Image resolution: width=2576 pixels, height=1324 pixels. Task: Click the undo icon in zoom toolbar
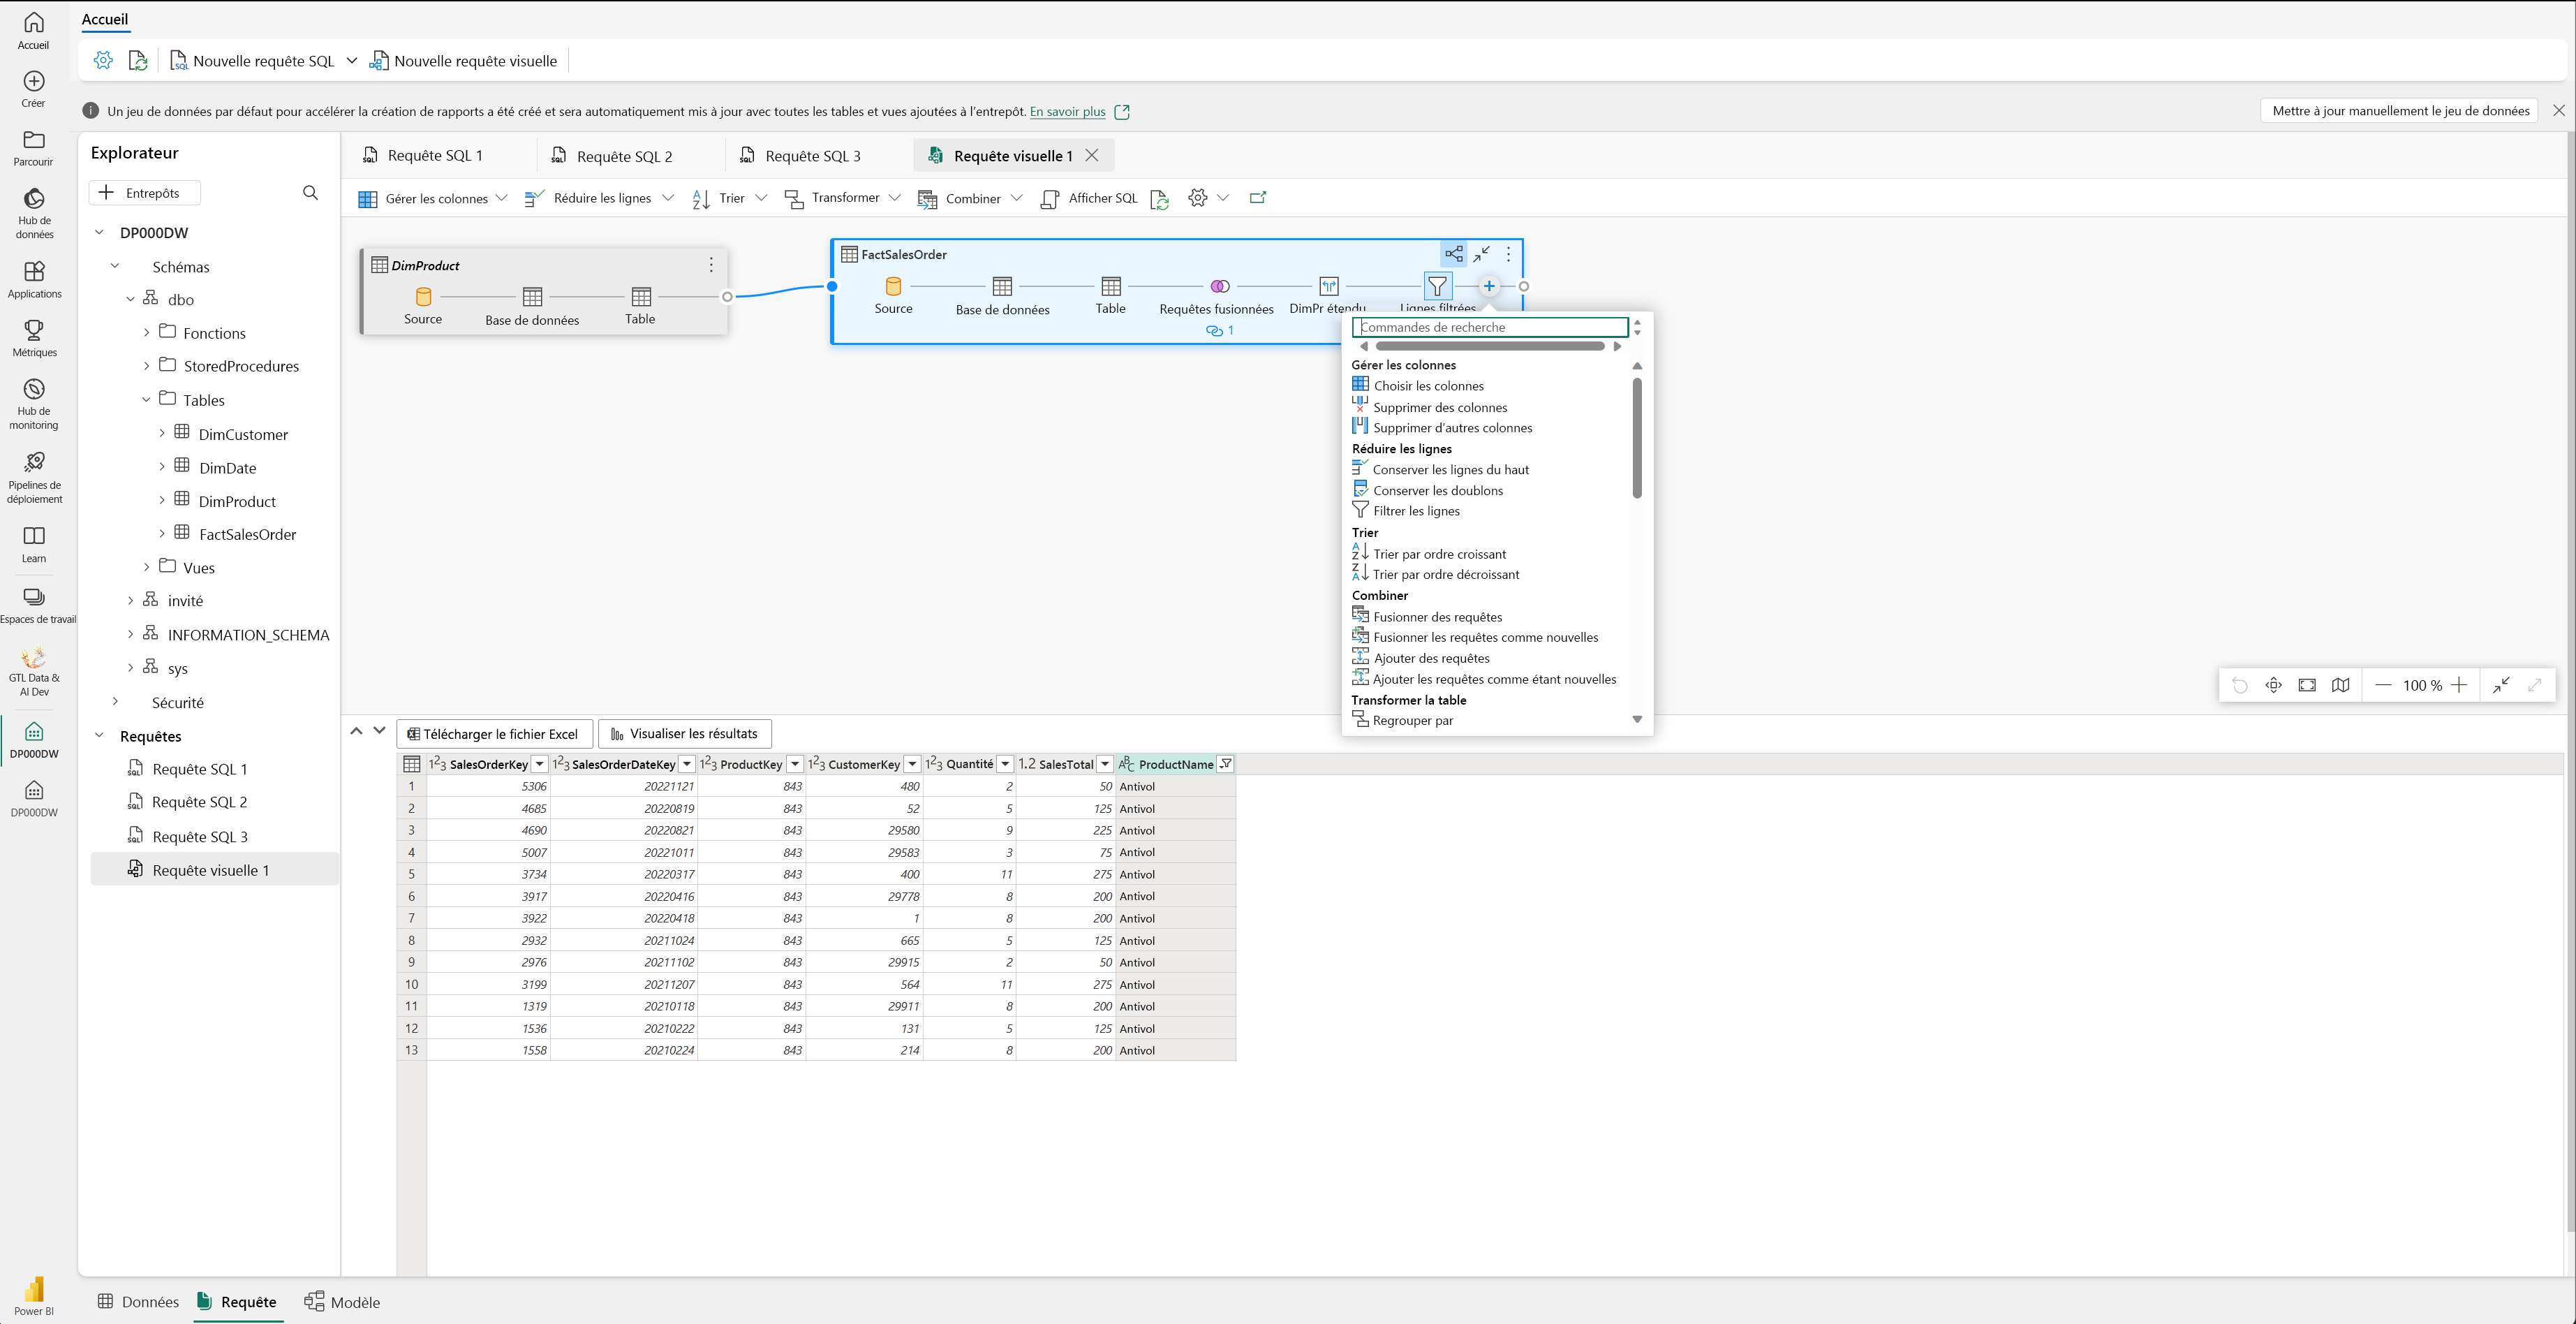[x=2240, y=685]
